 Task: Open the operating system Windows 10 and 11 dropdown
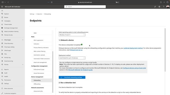point(72,35)
